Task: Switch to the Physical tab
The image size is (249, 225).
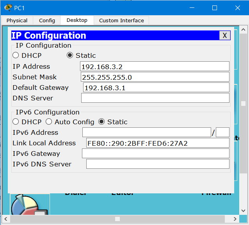Action: coord(17,20)
